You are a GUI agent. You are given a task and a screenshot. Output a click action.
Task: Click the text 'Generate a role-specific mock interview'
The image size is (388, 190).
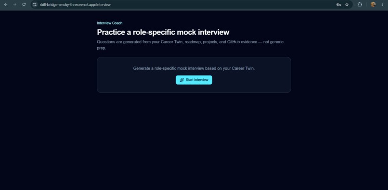tap(194, 68)
